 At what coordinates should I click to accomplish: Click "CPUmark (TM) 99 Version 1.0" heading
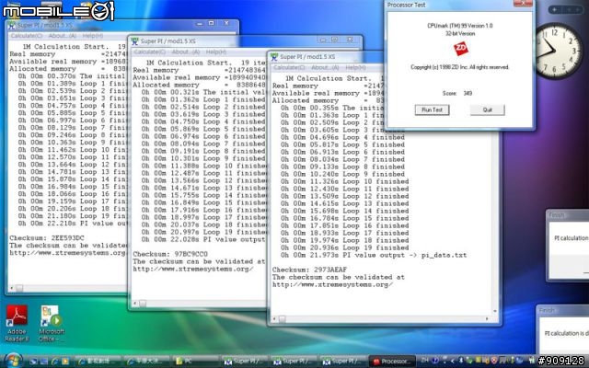point(460,26)
